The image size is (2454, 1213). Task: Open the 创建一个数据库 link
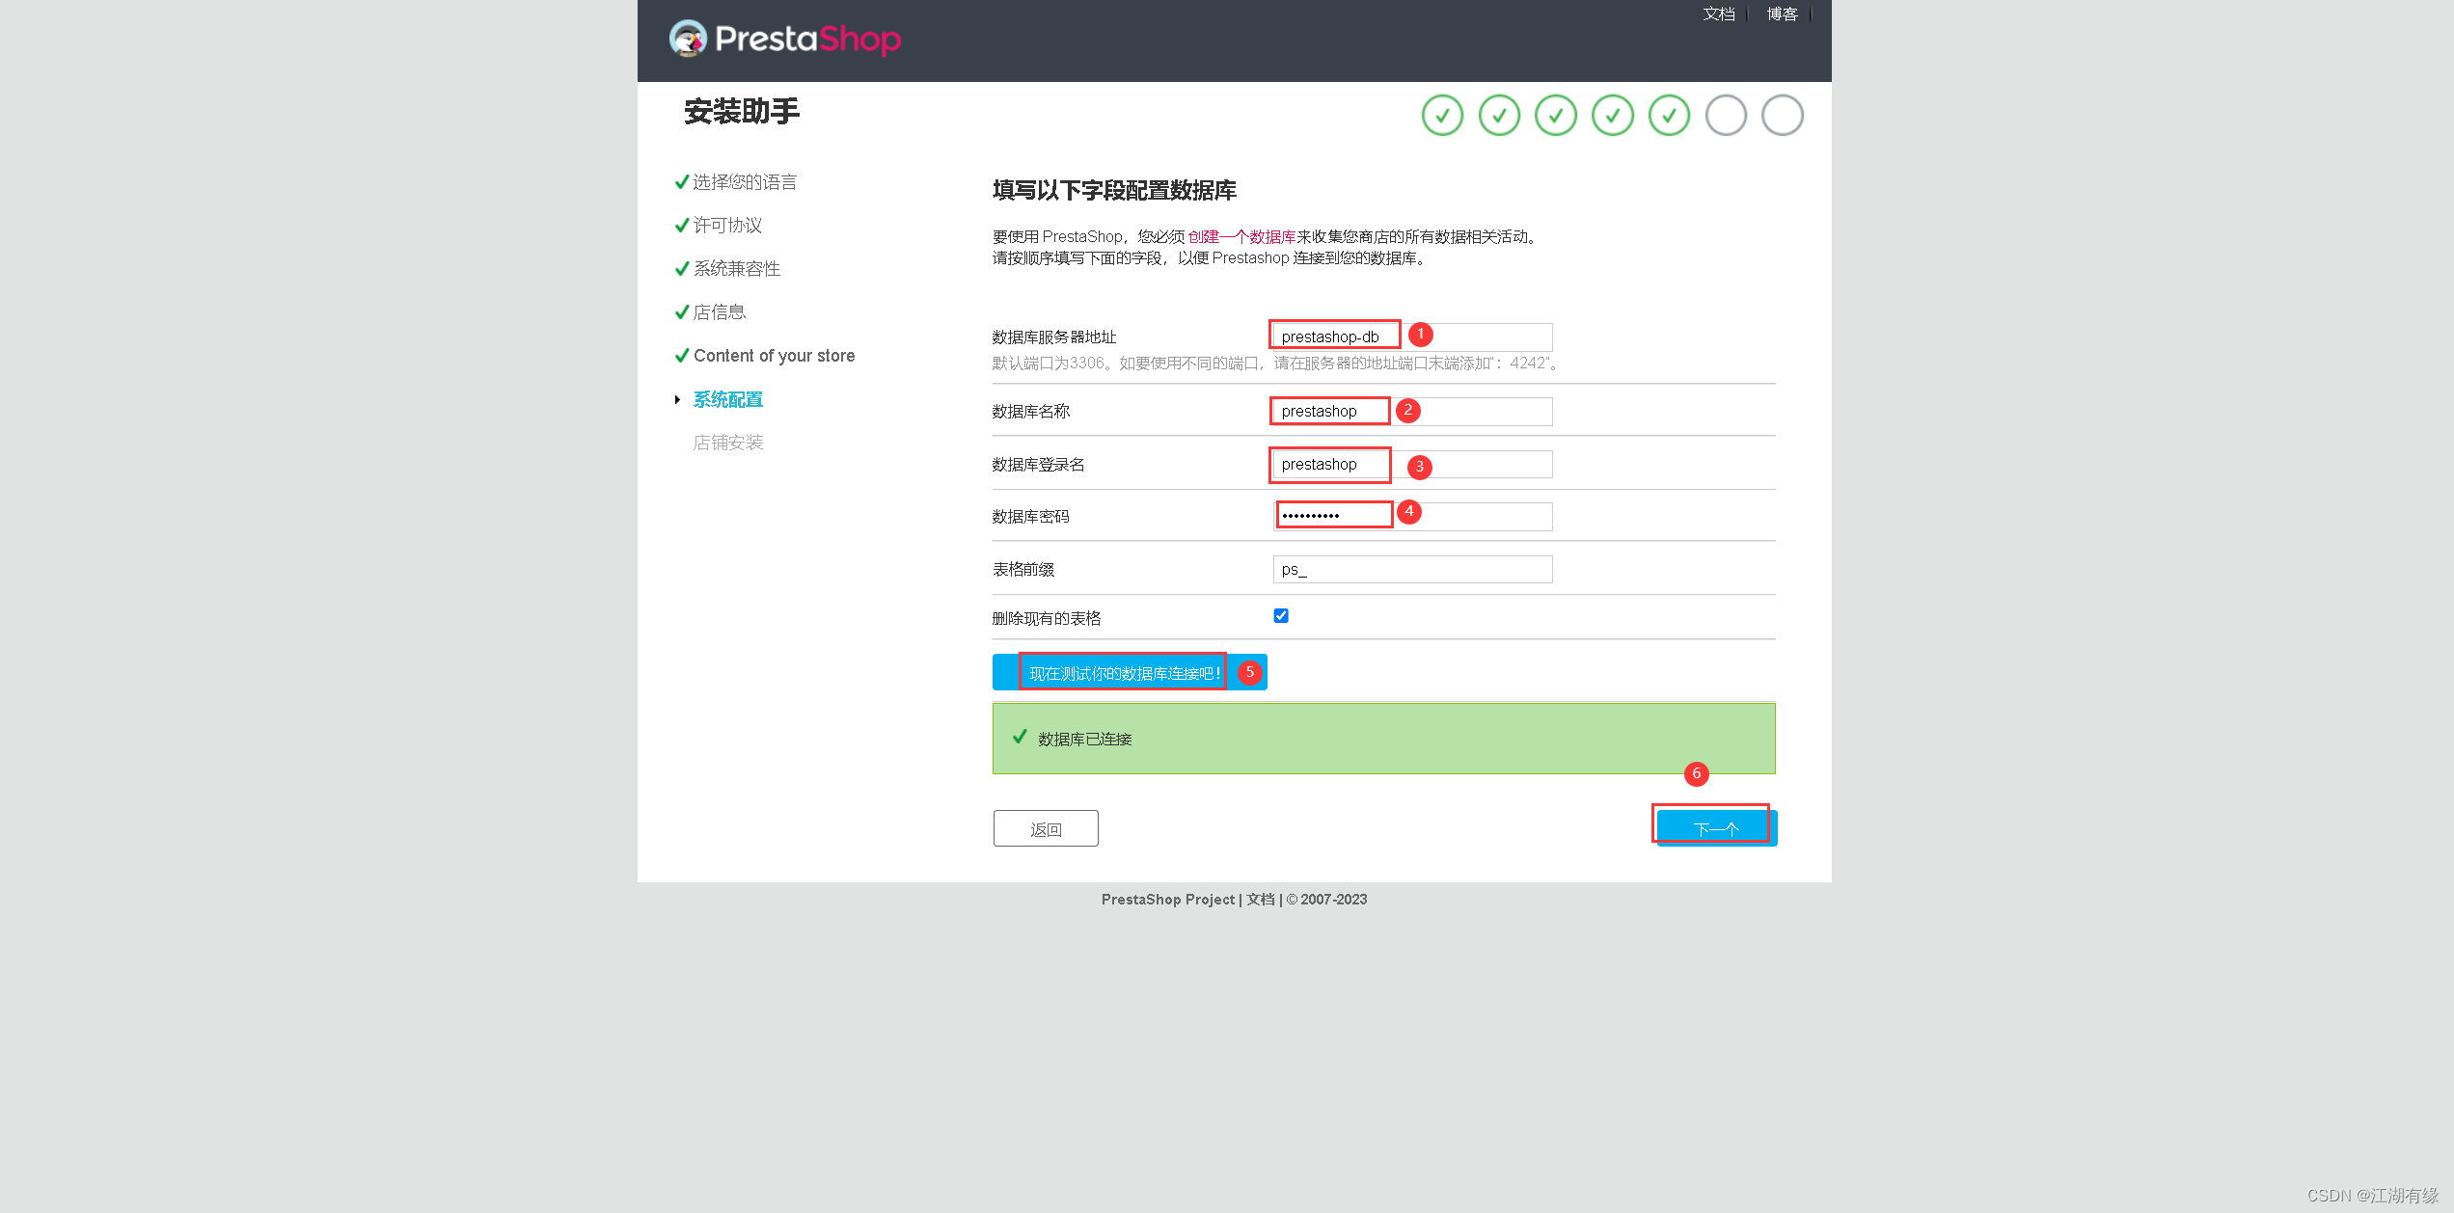(x=1241, y=237)
